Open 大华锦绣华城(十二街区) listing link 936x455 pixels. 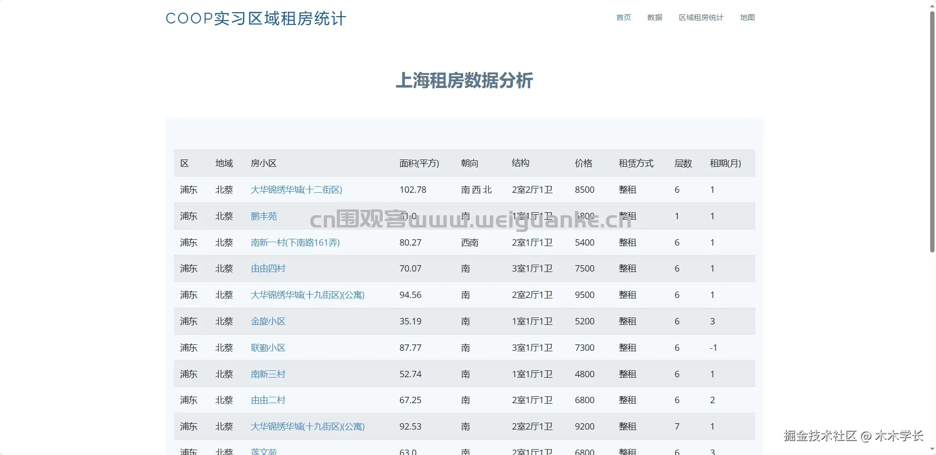click(296, 190)
